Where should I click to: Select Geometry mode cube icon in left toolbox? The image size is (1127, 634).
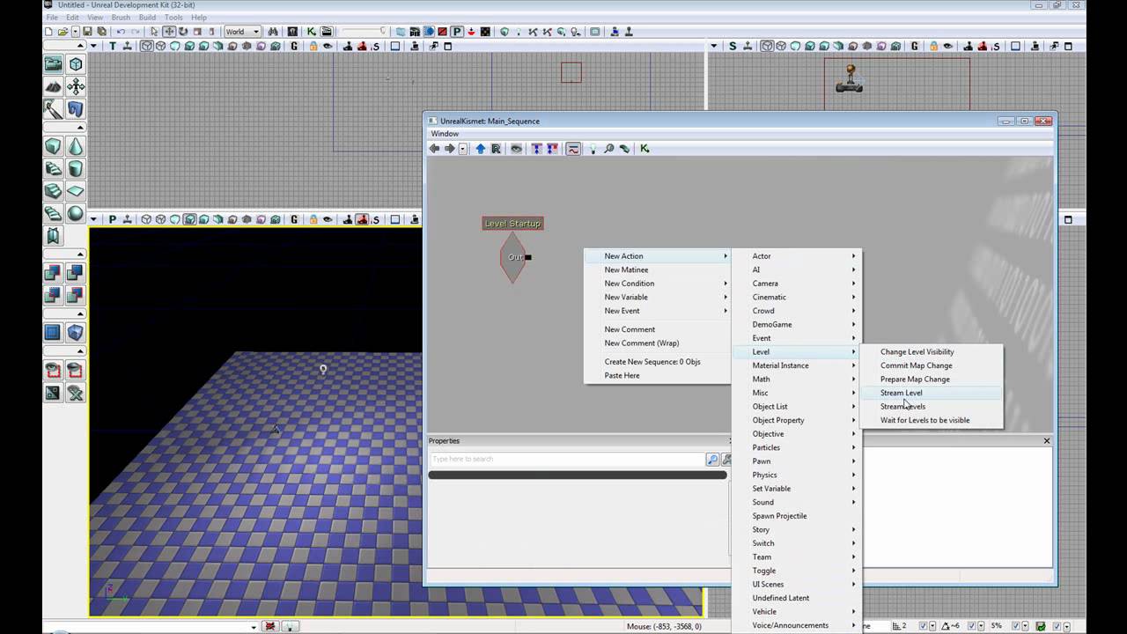[76, 64]
